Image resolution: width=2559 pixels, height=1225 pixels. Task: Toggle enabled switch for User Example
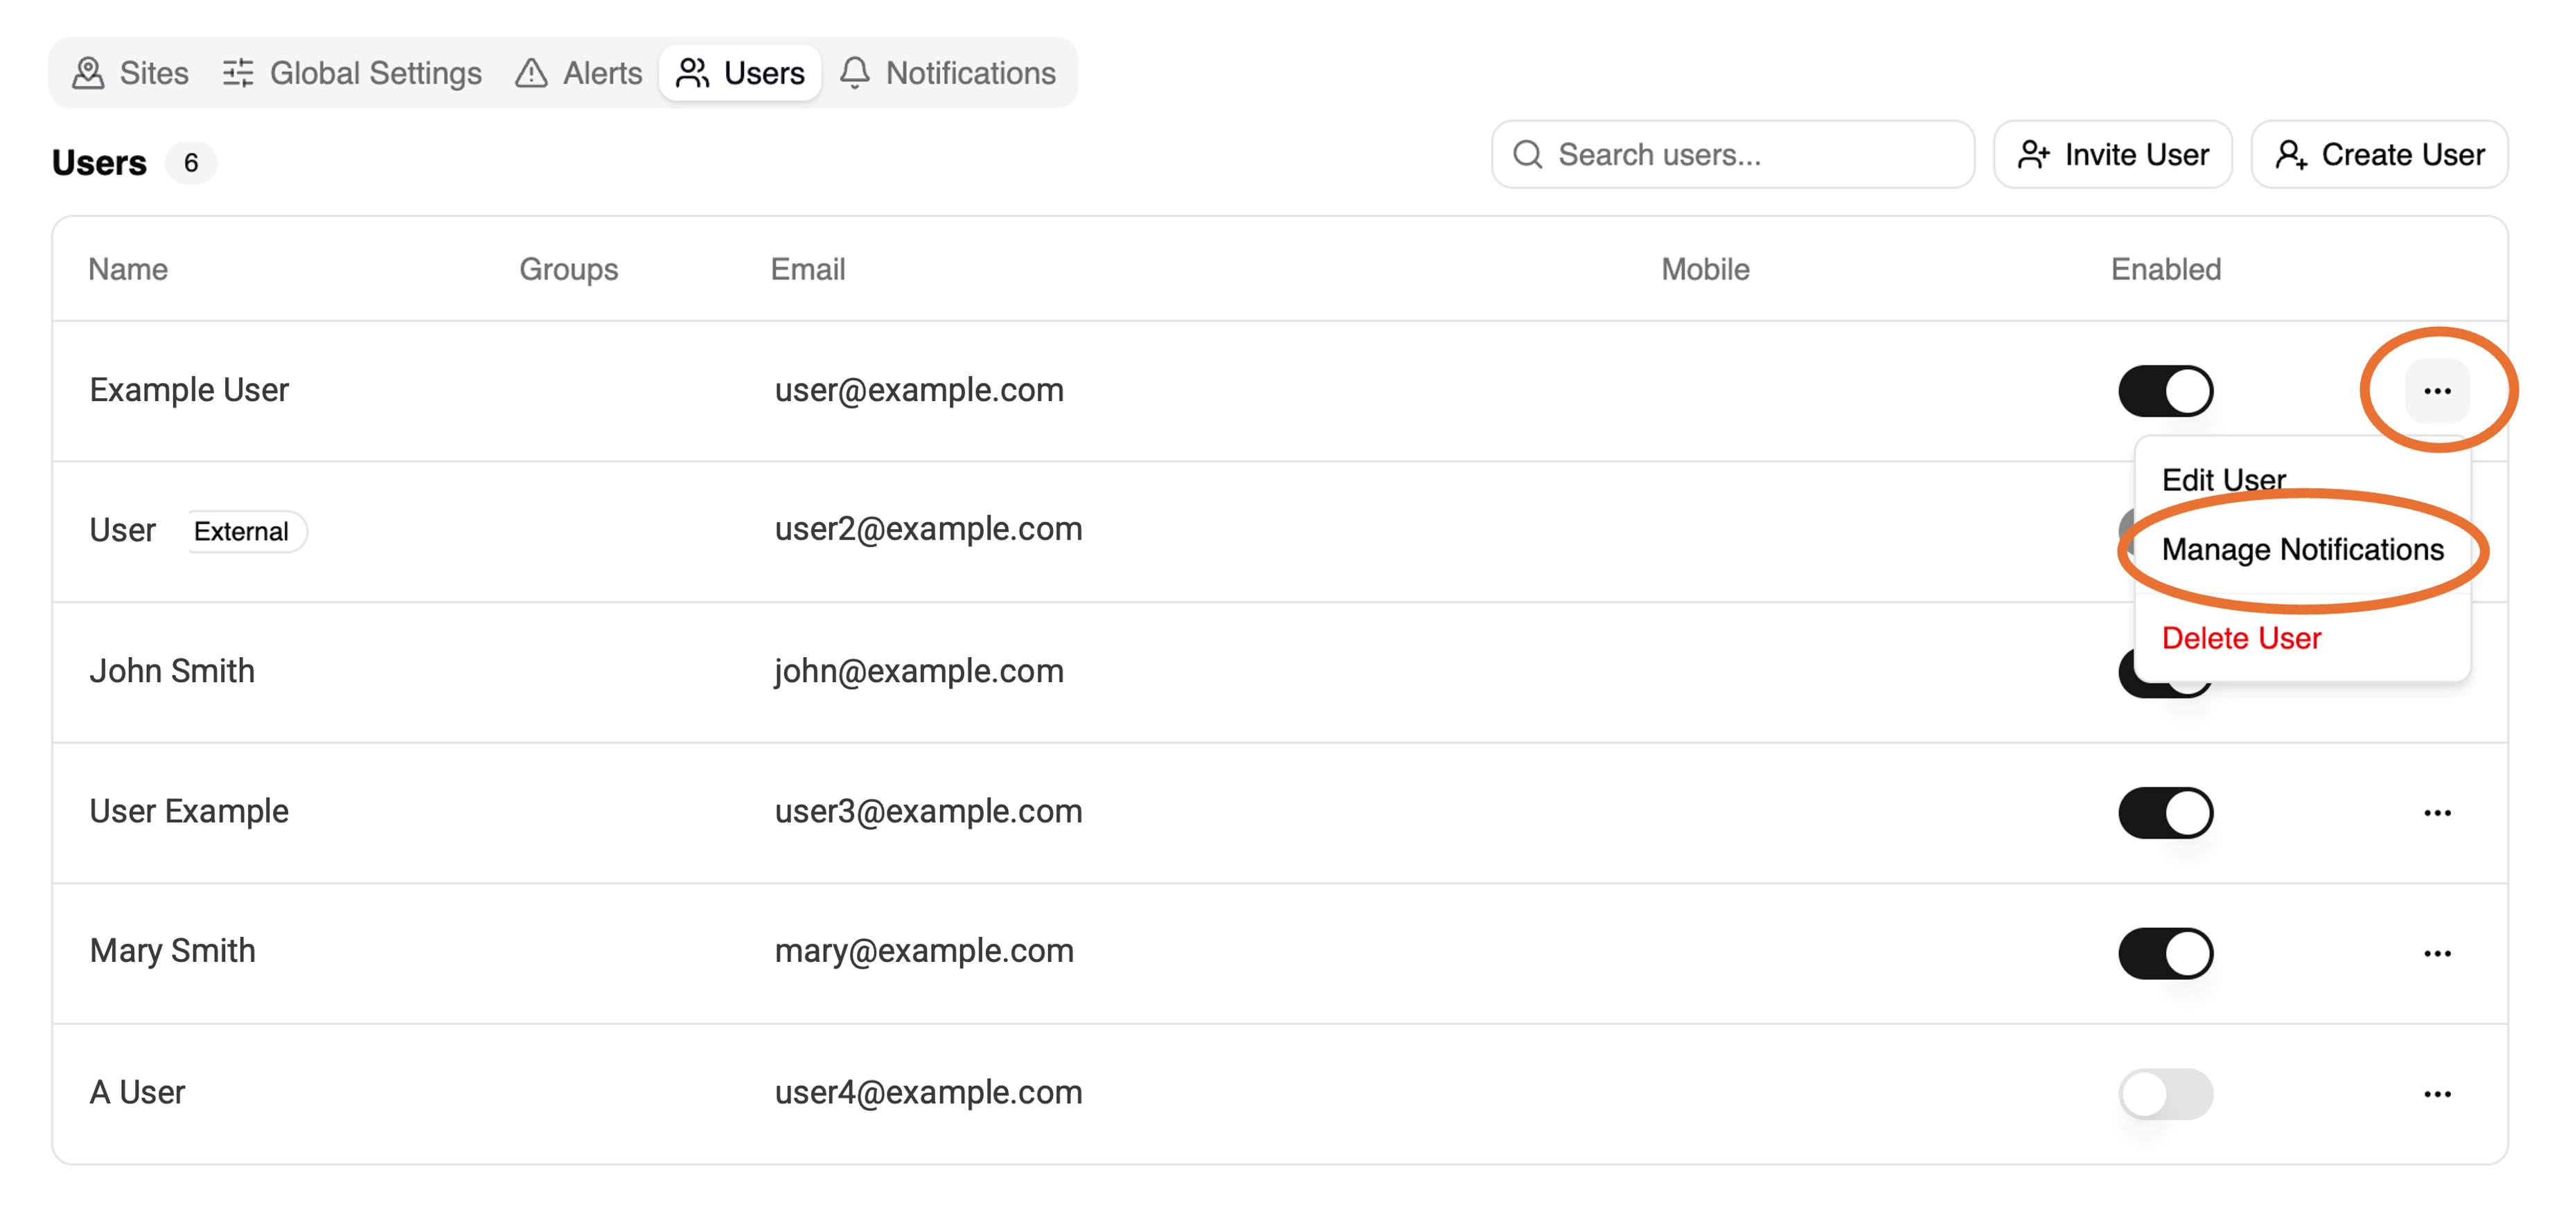point(2166,812)
